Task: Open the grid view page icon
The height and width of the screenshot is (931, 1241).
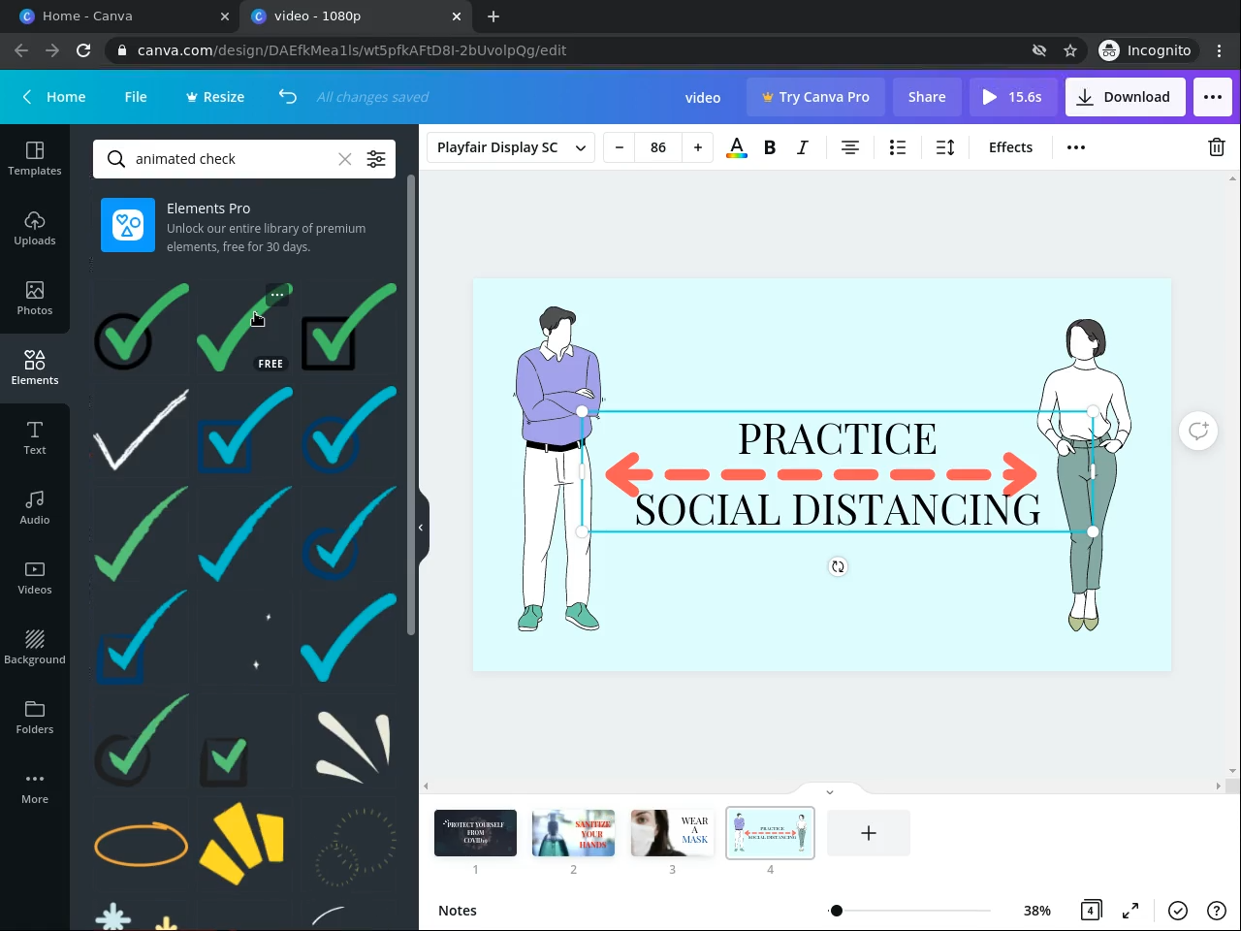Action: point(1091,911)
